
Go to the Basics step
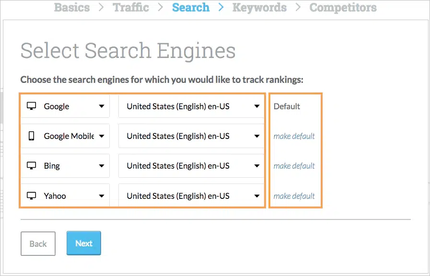(x=71, y=7)
